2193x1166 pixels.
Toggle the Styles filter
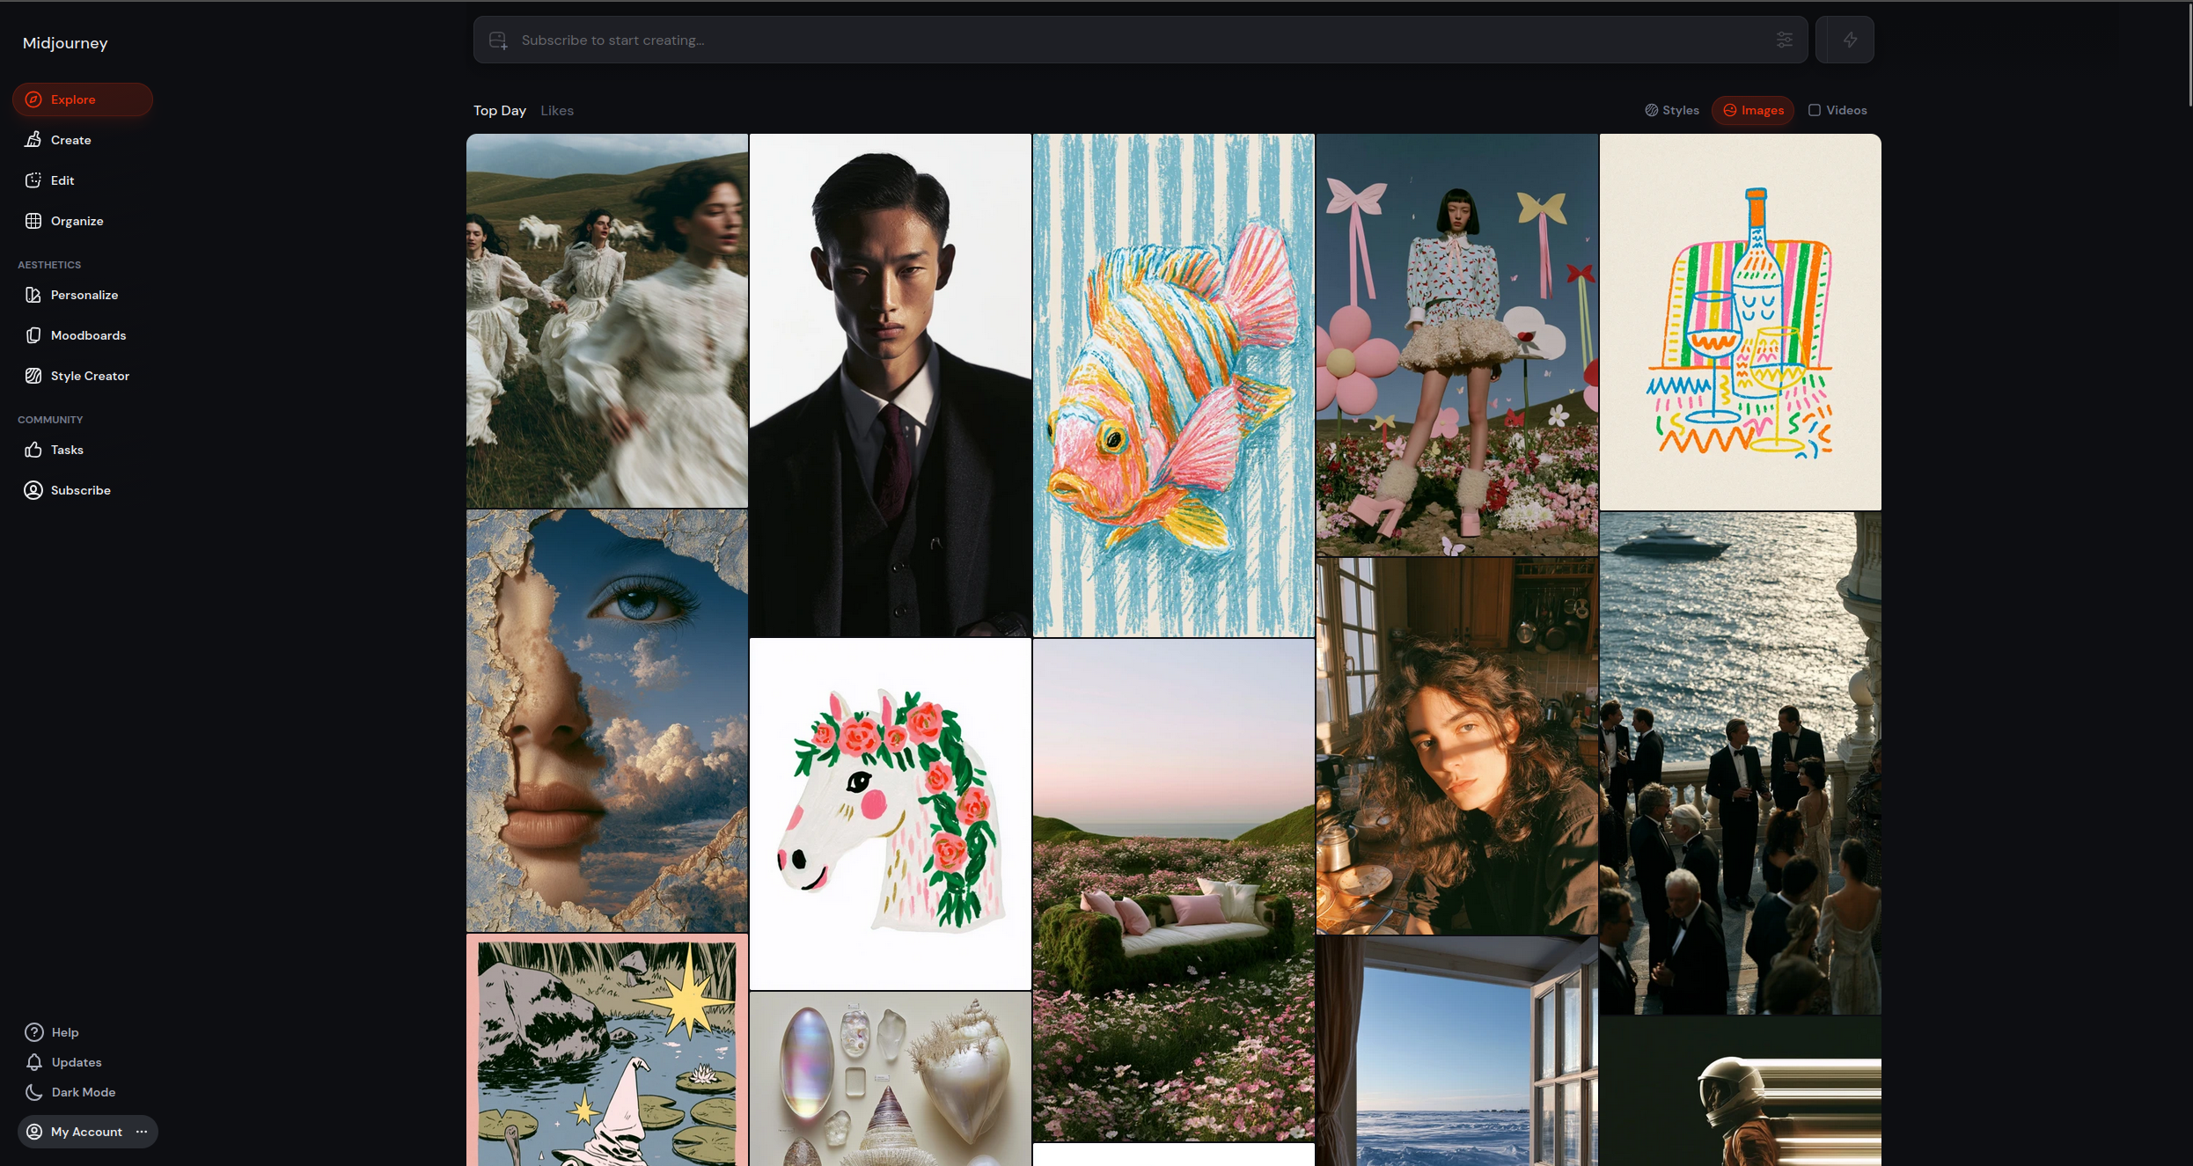1672,110
